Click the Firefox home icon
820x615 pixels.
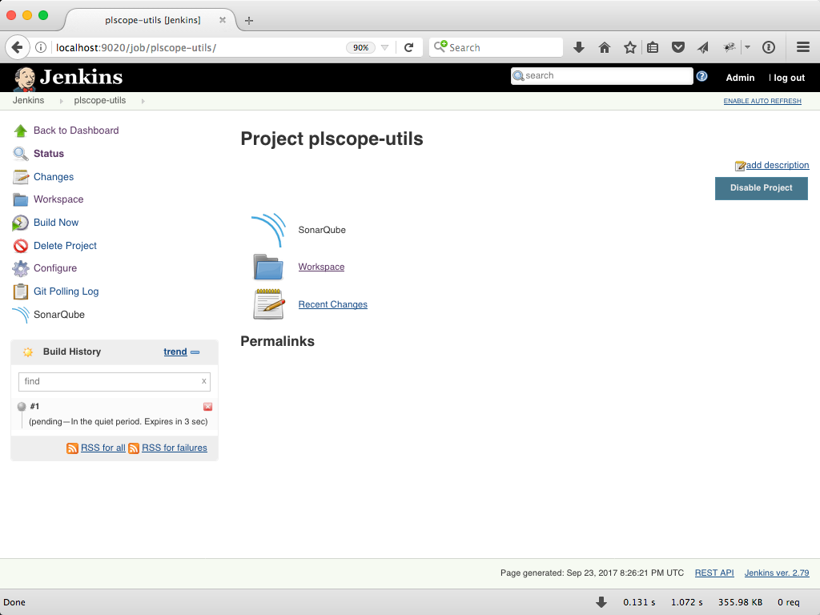point(605,47)
